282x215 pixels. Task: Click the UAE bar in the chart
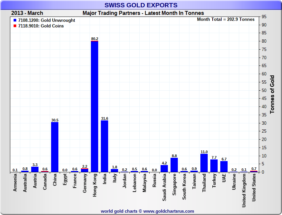coord(224,167)
